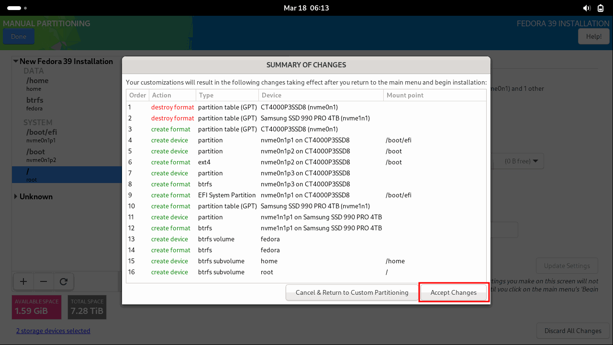The height and width of the screenshot is (345, 613).
Task: Expand the Unknown partitions group
Action: pos(16,196)
